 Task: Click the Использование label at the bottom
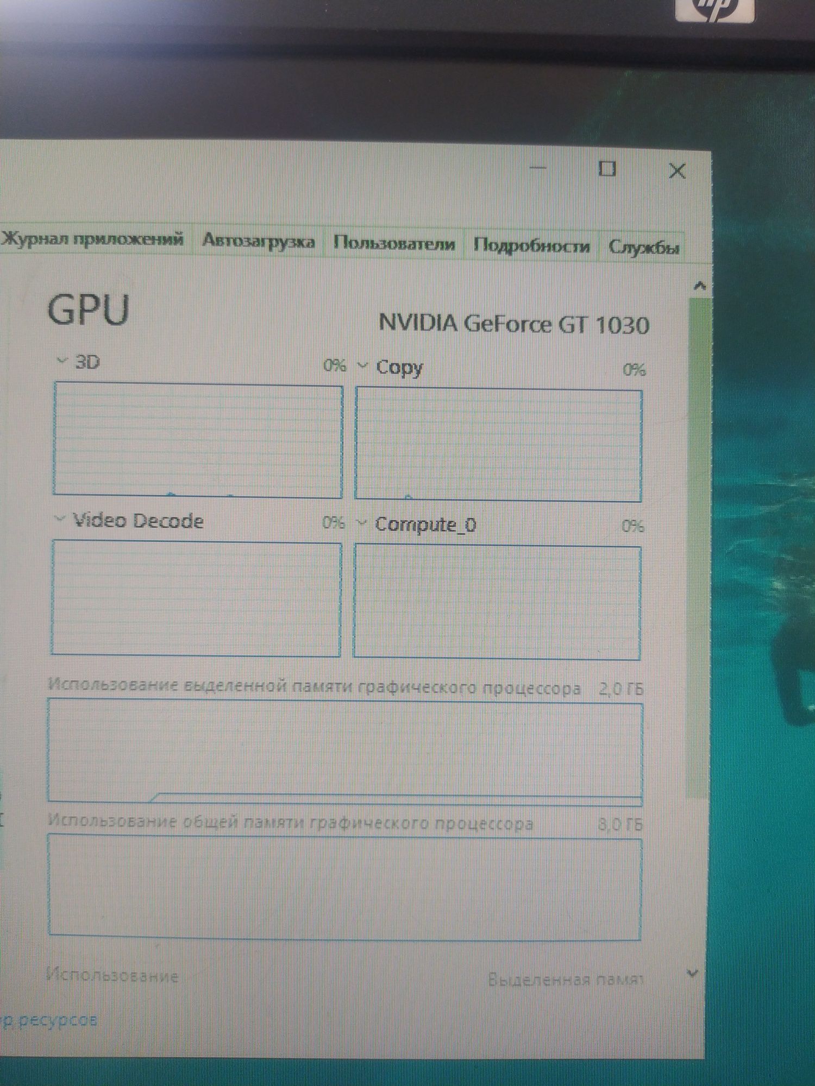point(112,976)
